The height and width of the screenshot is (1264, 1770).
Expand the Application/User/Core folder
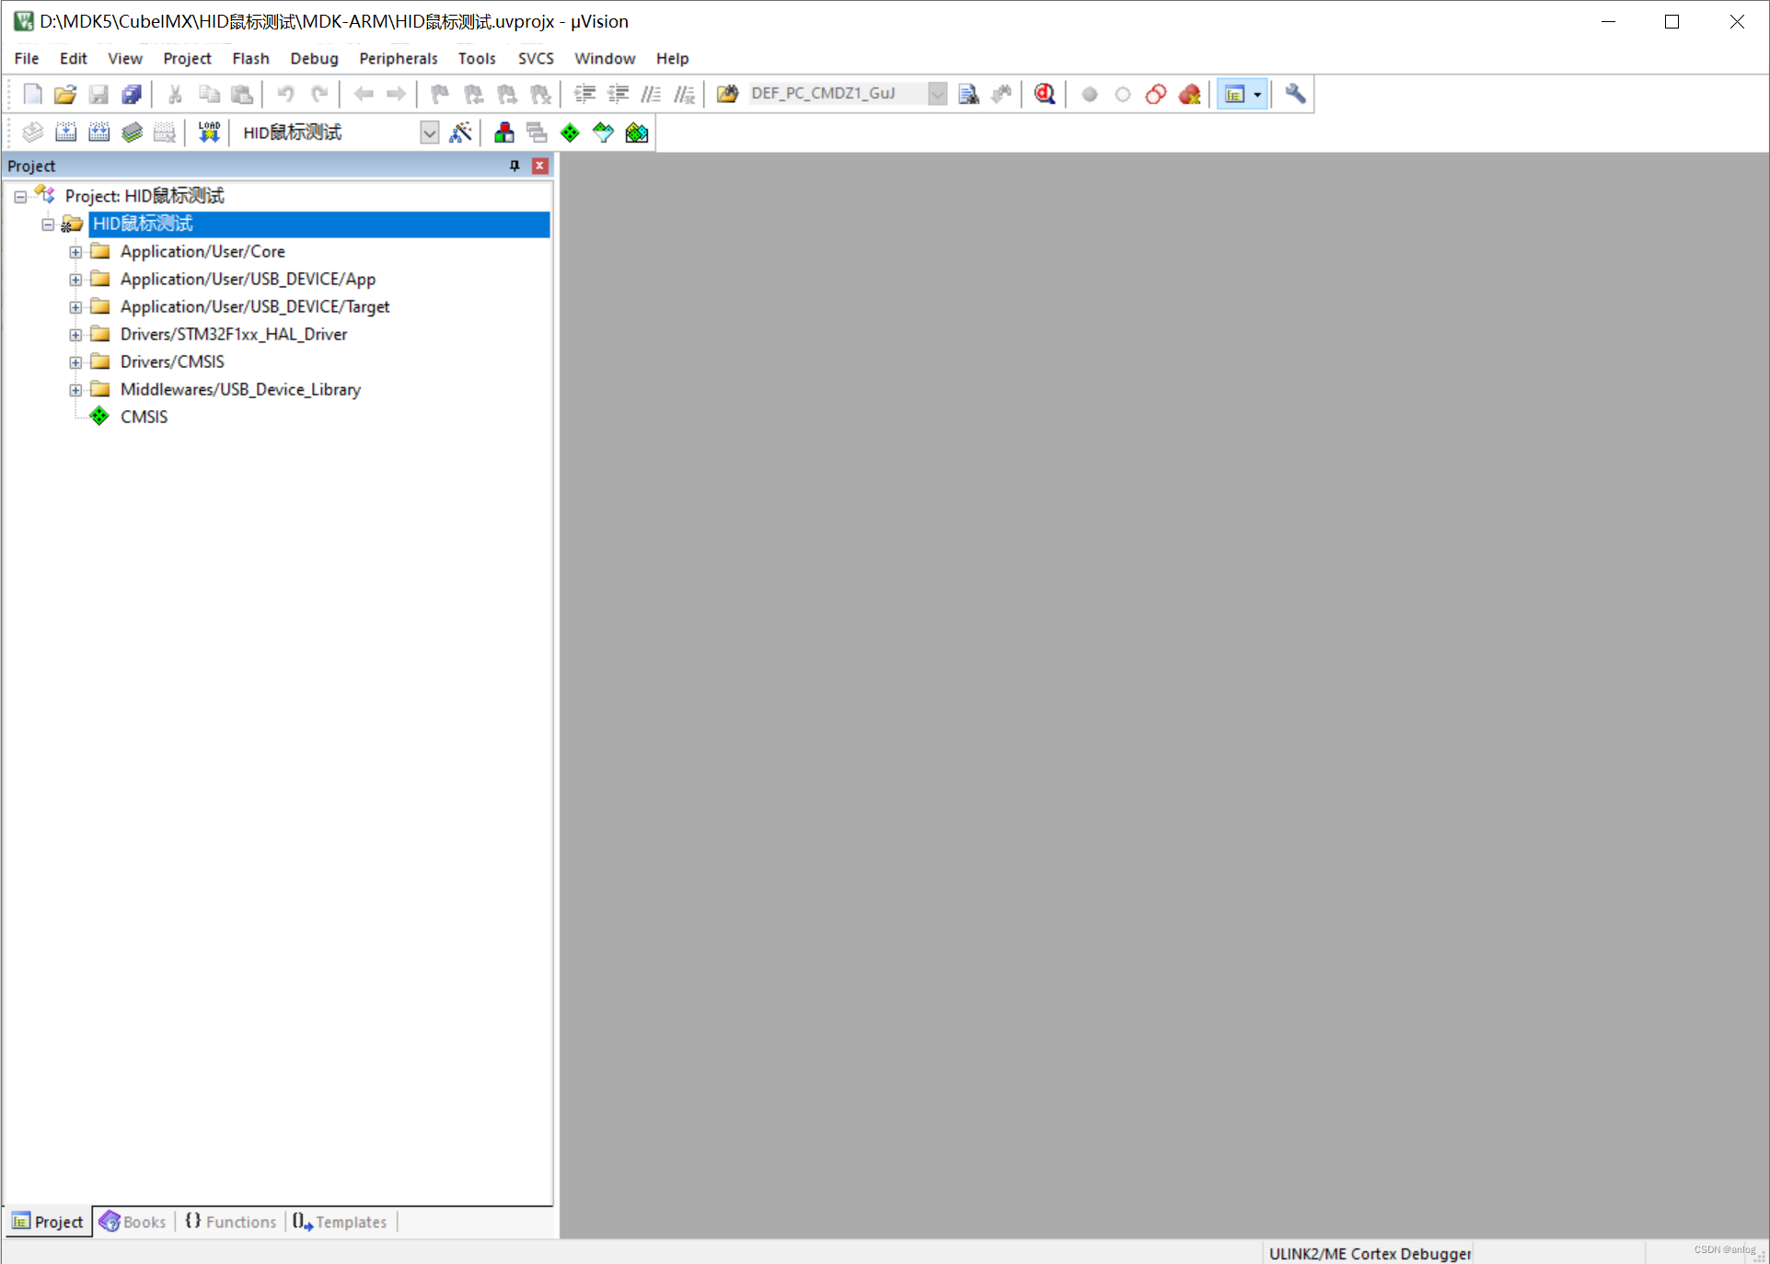pos(75,252)
